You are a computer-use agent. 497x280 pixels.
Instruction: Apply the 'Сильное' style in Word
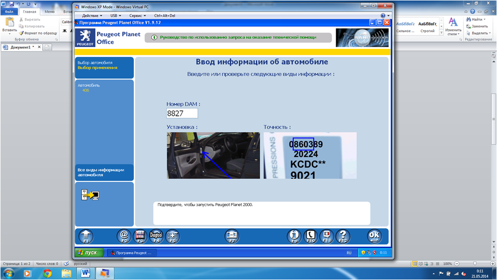coord(405,27)
